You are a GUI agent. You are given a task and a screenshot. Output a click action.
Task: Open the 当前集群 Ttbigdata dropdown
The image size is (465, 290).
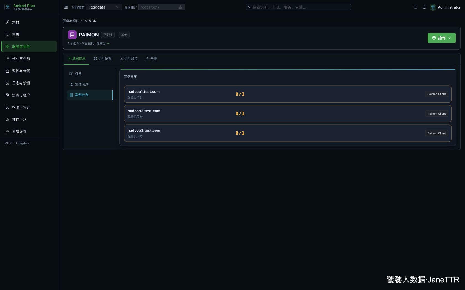point(104,7)
